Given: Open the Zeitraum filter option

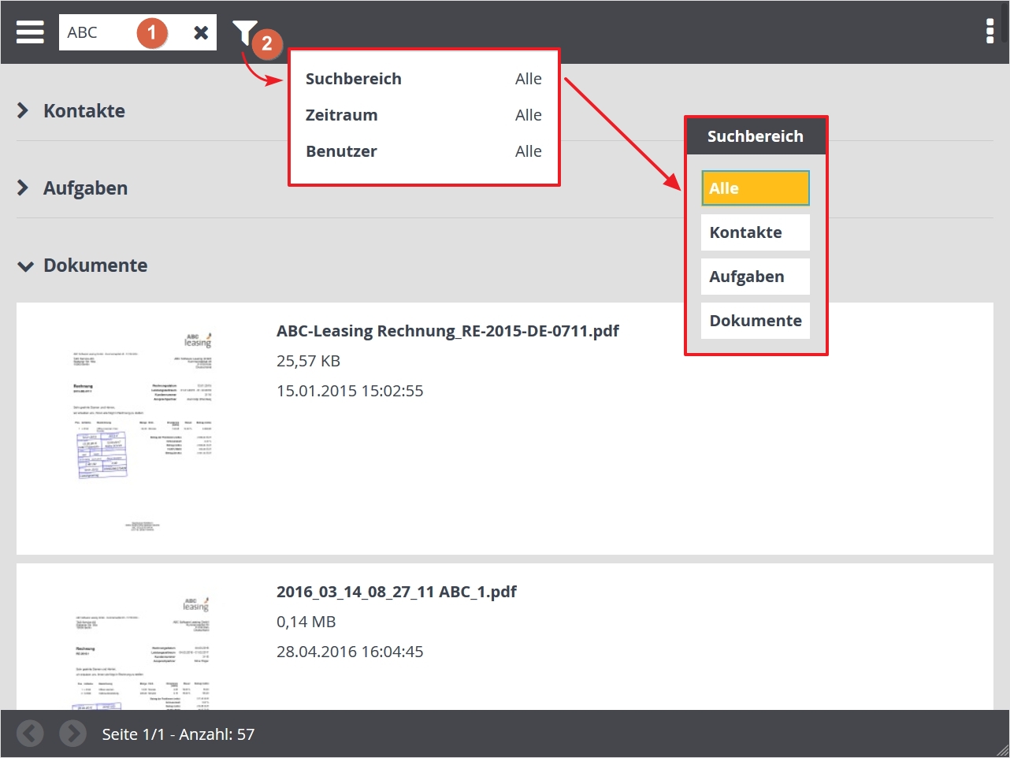Looking at the screenshot, I should click(x=424, y=115).
